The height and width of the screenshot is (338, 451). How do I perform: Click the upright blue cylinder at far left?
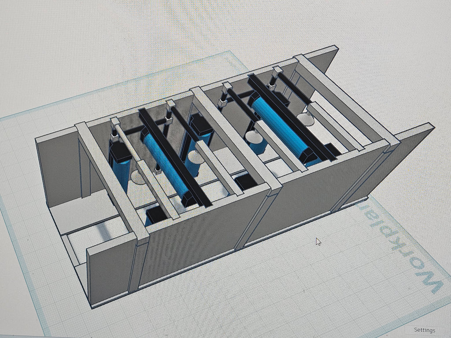point(120,175)
